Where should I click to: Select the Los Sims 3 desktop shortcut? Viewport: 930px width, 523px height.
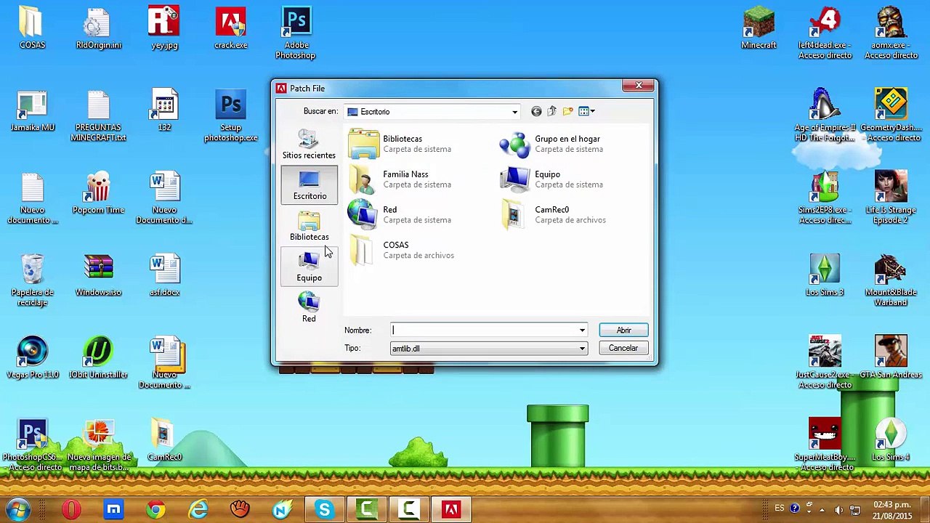pyautogui.click(x=825, y=276)
